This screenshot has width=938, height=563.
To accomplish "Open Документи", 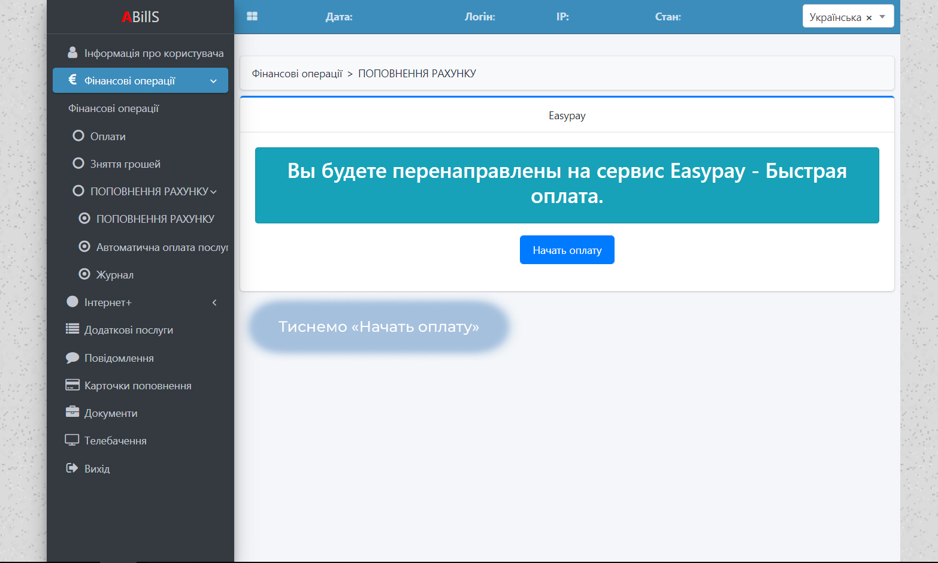I will point(111,413).
